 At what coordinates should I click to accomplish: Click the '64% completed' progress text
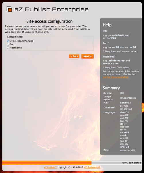(x=132, y=163)
